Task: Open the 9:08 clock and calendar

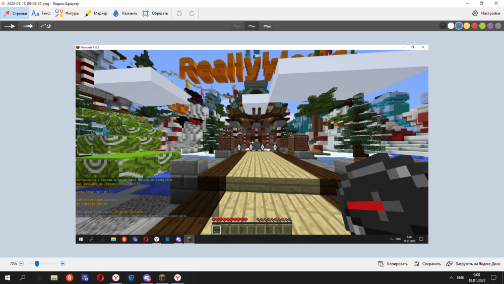Action: pos(477,277)
